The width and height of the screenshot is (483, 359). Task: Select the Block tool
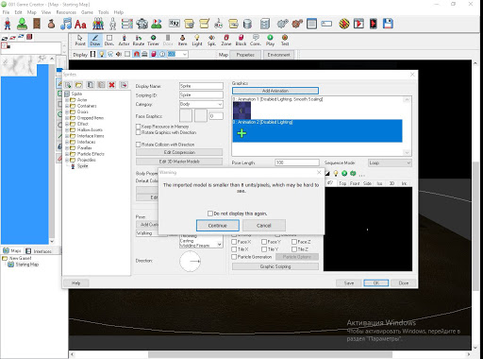(241, 41)
